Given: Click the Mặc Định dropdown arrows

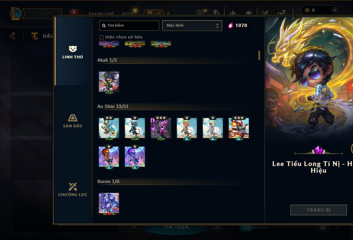Looking at the screenshot, I should click(217, 25).
